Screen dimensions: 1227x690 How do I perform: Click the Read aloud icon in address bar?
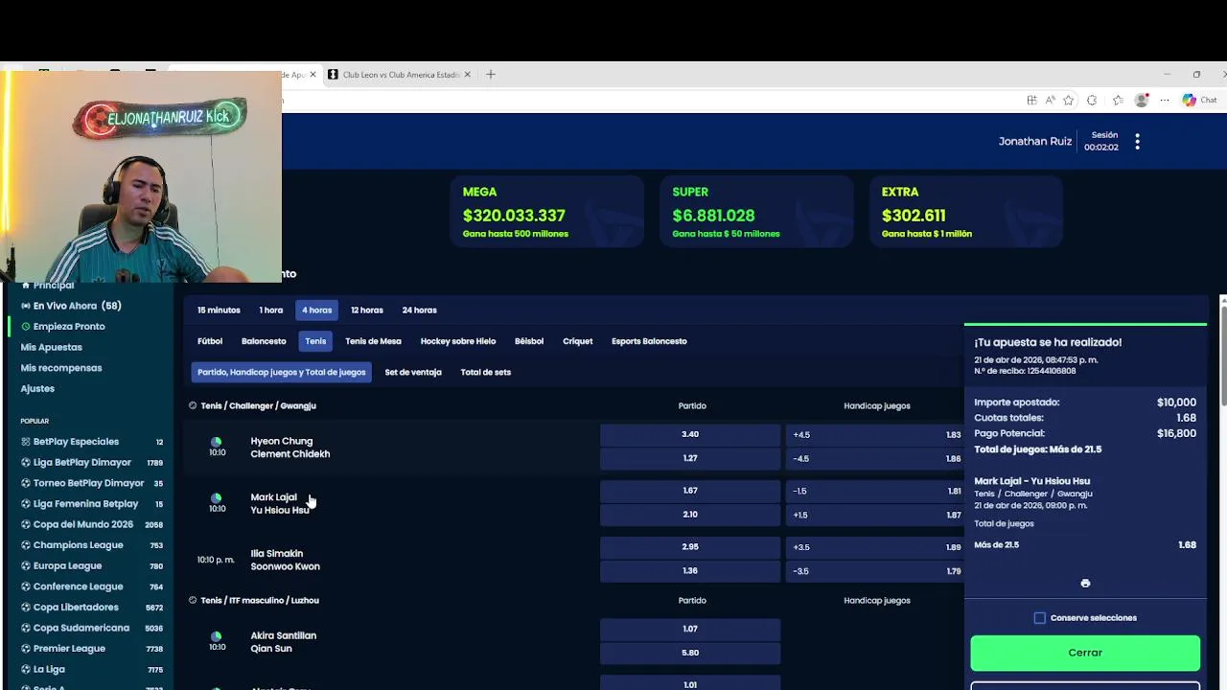click(1050, 100)
